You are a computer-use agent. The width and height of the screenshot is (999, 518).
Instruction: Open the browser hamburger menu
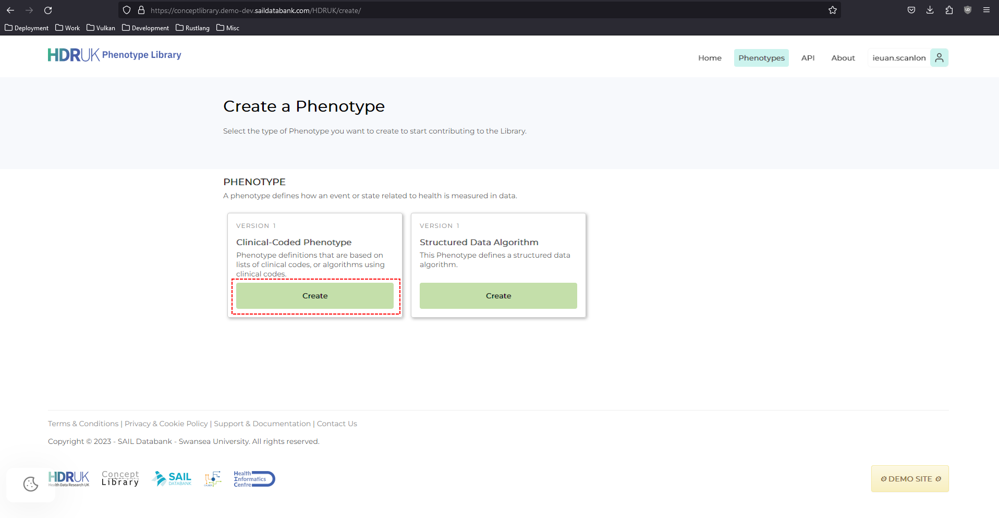(x=986, y=10)
